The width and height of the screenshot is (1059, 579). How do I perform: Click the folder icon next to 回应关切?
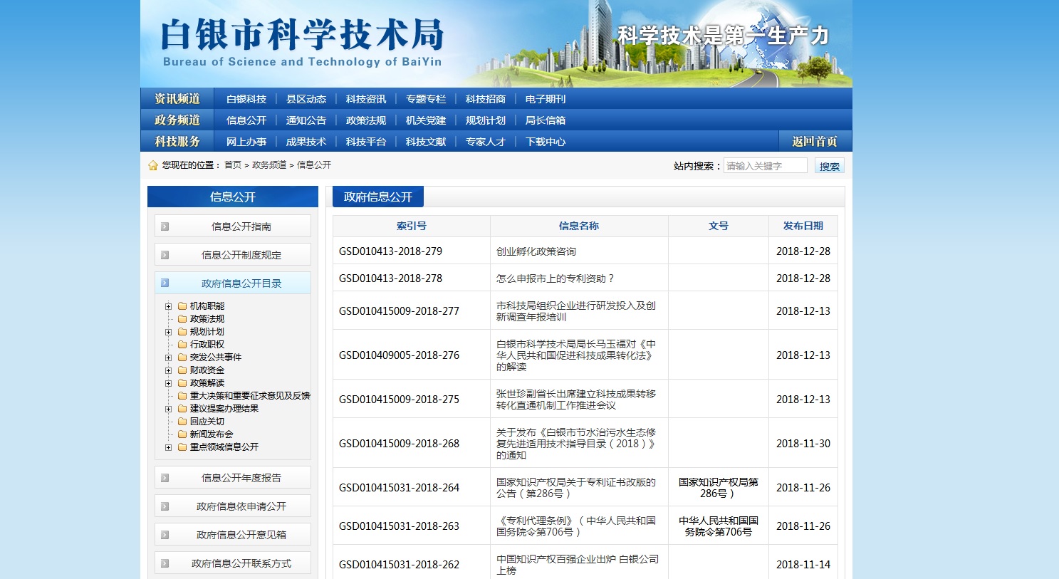(x=182, y=422)
